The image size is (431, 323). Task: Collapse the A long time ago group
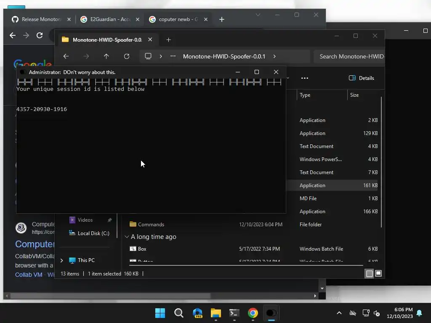(127, 237)
